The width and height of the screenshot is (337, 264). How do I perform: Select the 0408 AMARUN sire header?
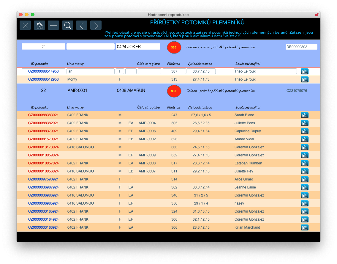131,90
